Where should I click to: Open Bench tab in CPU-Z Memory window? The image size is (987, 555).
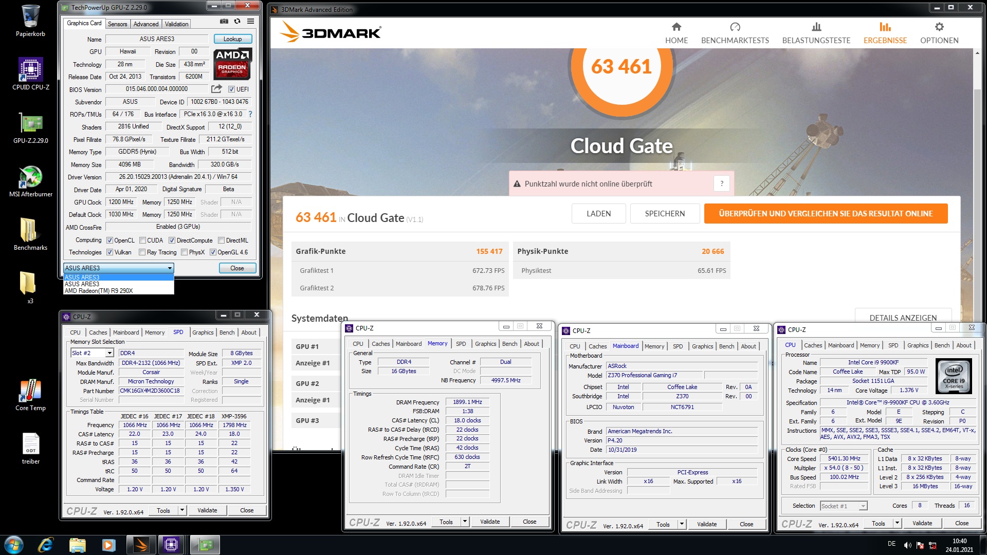[x=509, y=344]
